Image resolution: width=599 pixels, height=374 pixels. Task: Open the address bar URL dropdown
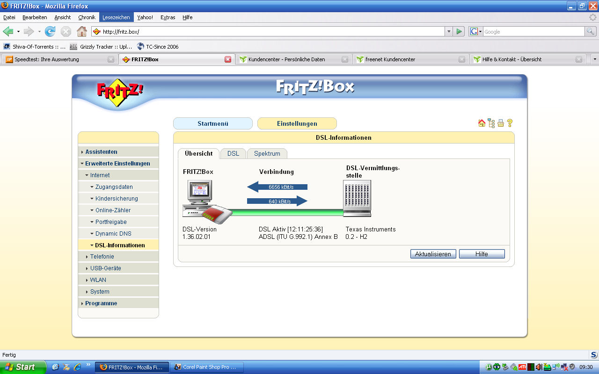pyautogui.click(x=449, y=31)
